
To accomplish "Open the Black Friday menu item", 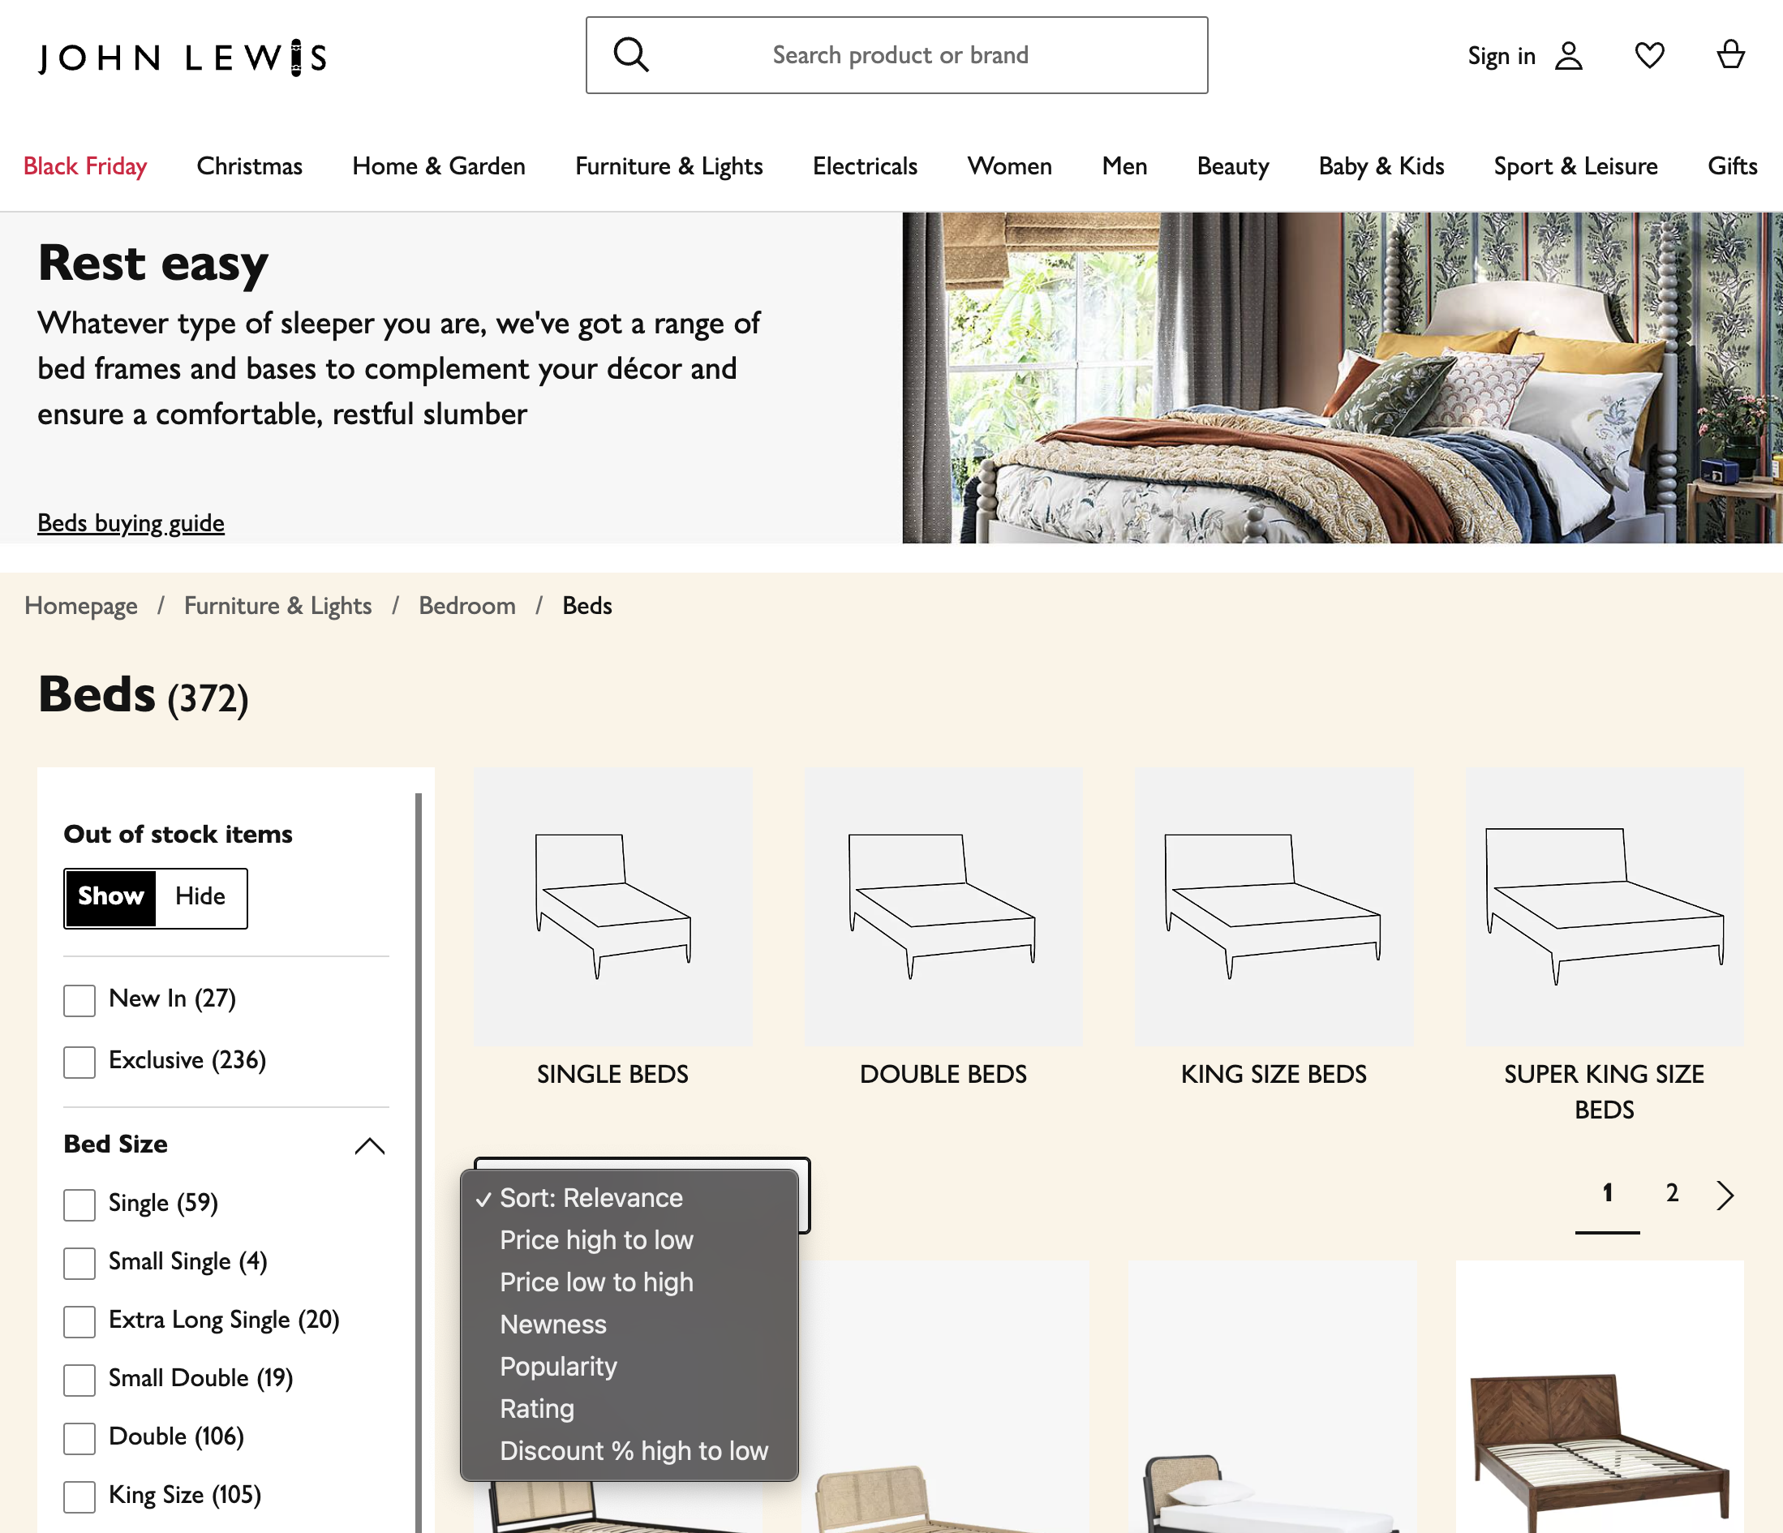I will pyautogui.click(x=85, y=166).
